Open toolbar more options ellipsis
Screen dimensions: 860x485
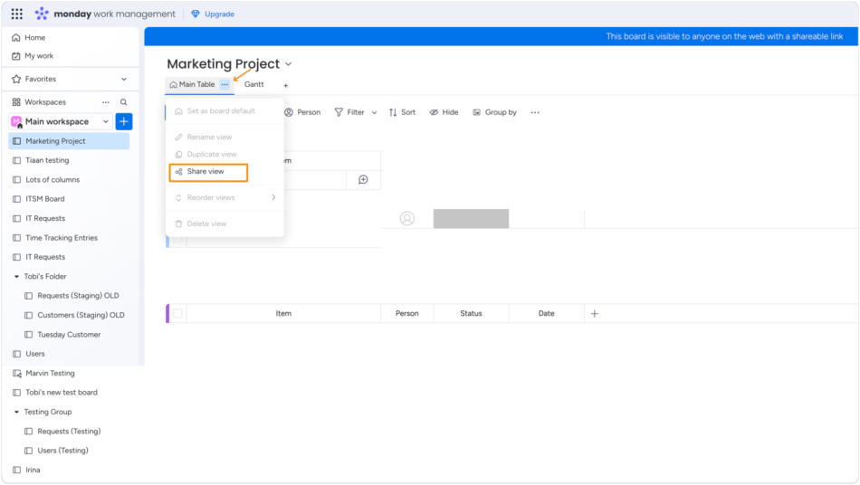click(535, 112)
